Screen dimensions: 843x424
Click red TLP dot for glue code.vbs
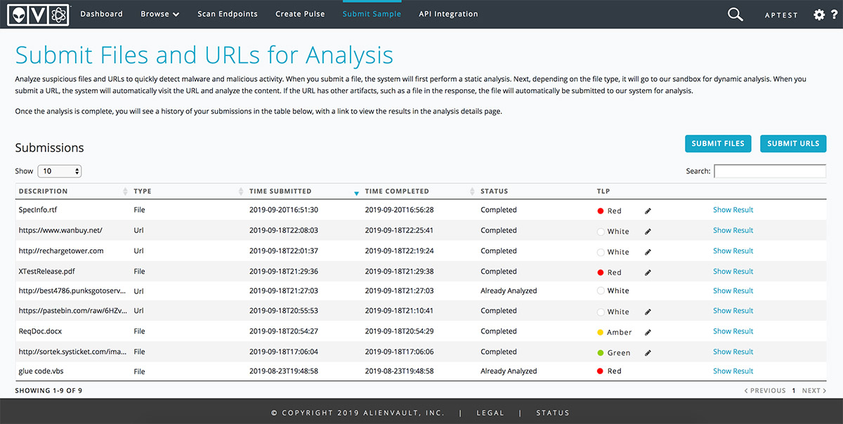(x=601, y=371)
